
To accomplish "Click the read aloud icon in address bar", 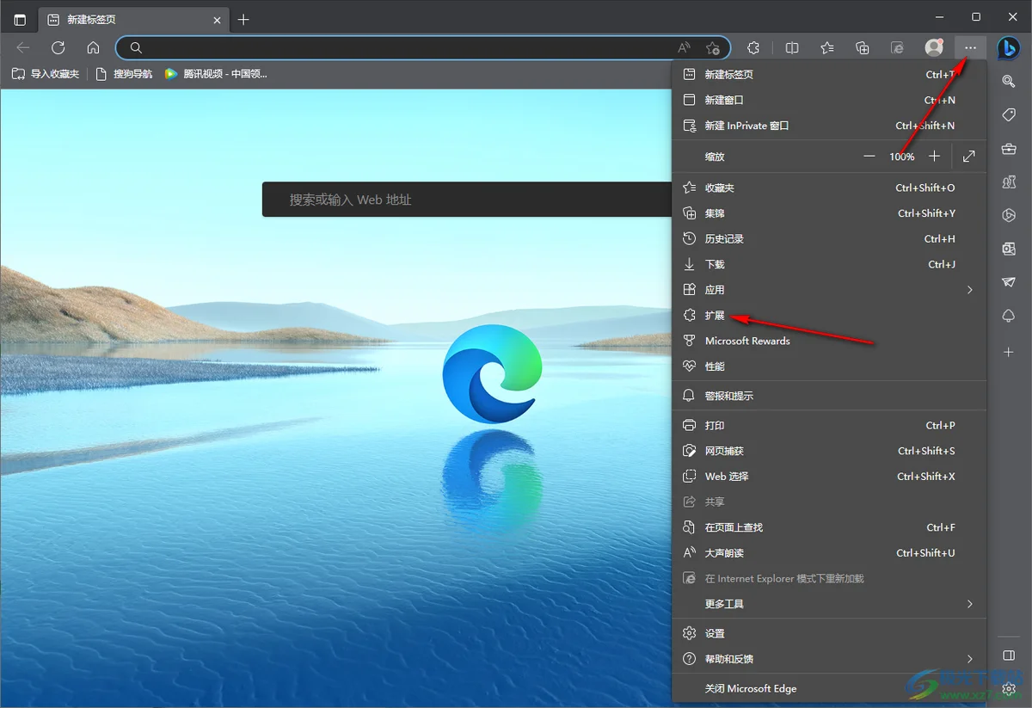I will pos(684,48).
